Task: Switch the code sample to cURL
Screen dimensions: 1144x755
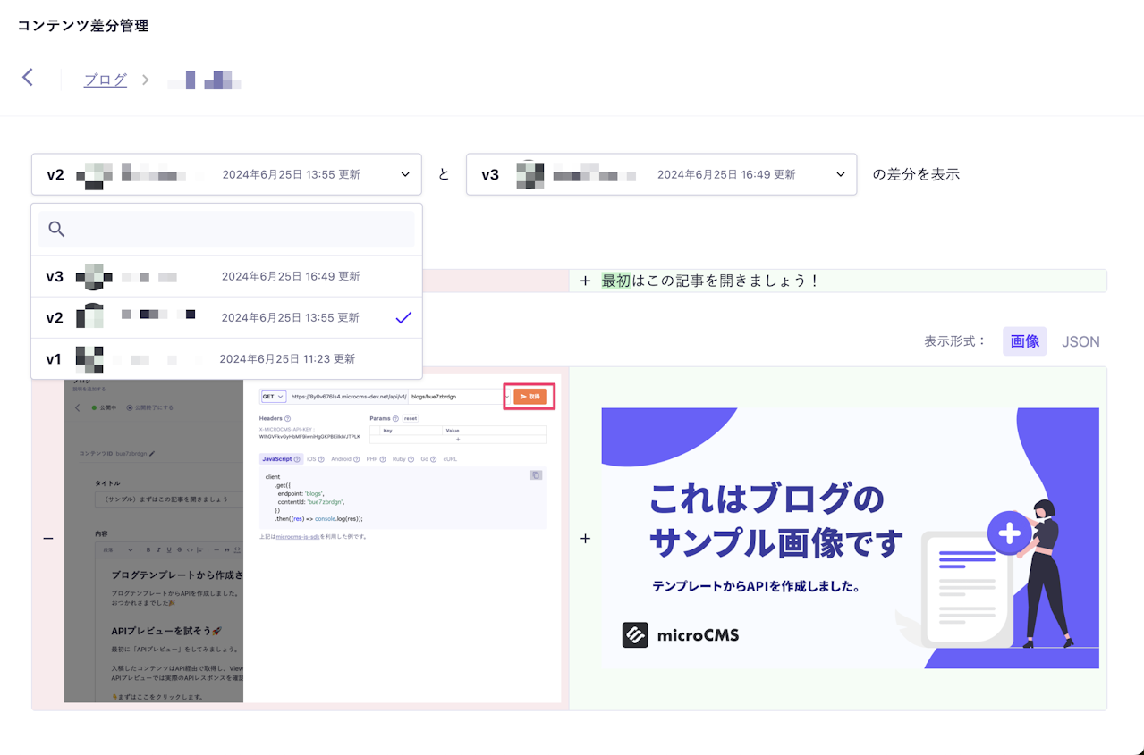Action: point(450,458)
